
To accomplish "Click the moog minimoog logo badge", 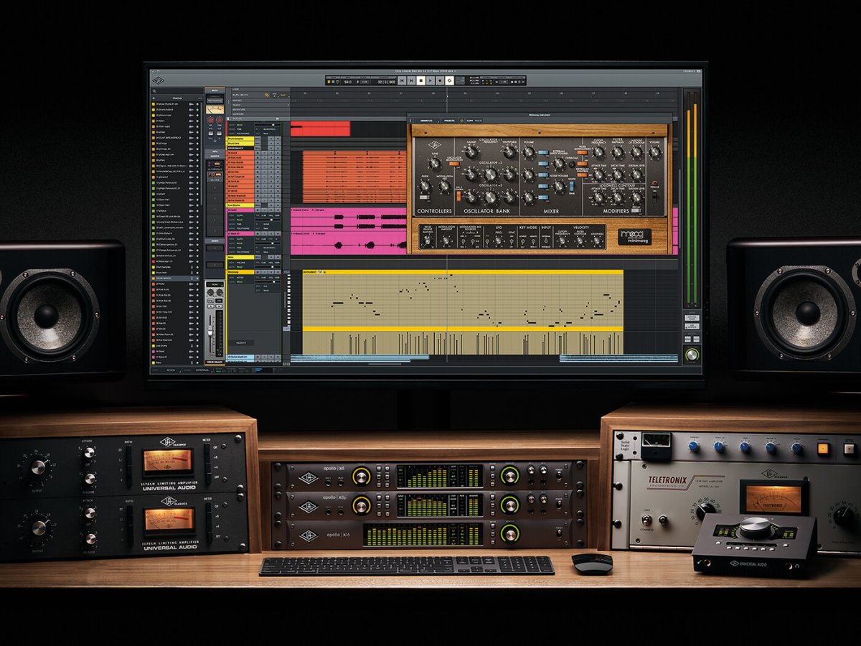I will pos(634,237).
